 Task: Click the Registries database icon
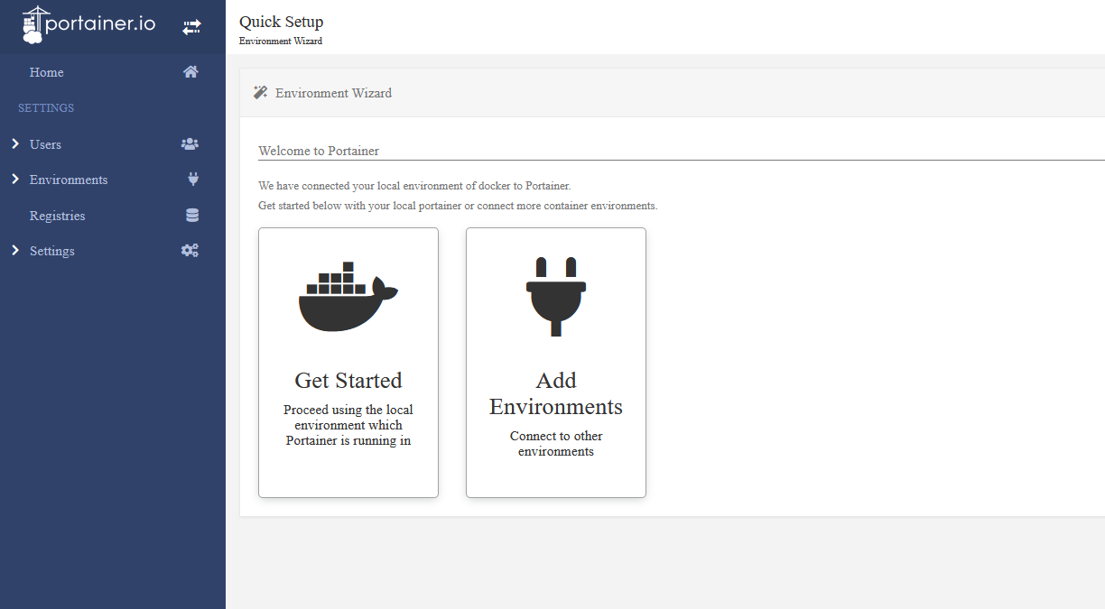[191, 216]
